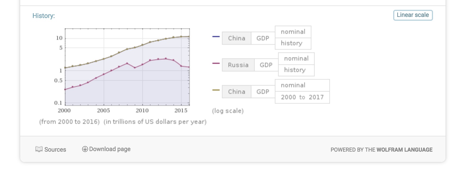Click the Download page arrow icon
This screenshot has height=174, width=463.
85,149
